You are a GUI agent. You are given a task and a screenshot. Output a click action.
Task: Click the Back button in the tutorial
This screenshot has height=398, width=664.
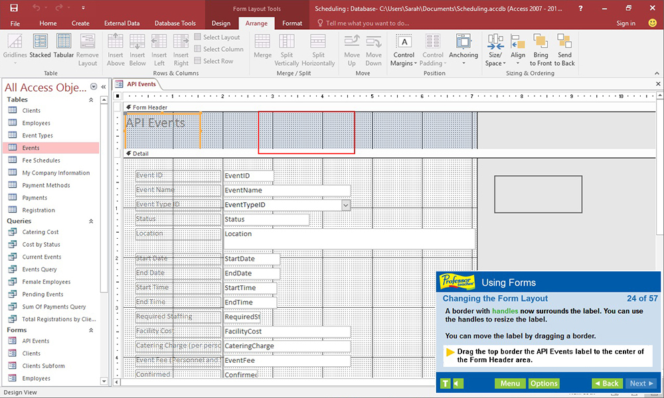click(607, 383)
